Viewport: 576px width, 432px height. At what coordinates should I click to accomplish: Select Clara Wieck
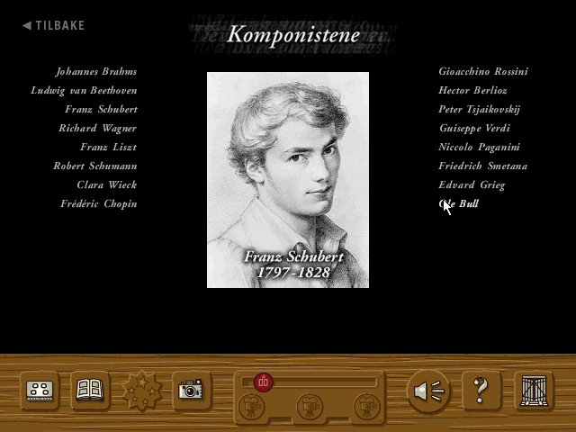click(107, 184)
